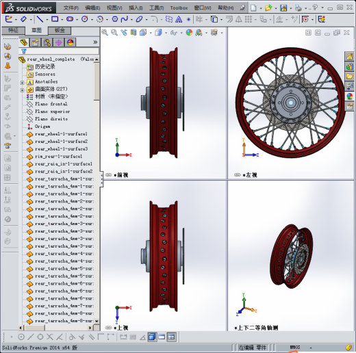Expand the 曲面实体(227) tree node
The image size is (356, 353).
(22, 90)
